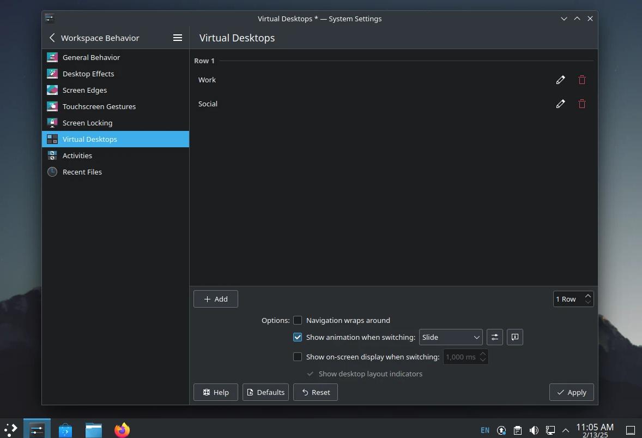This screenshot has width=642, height=438.
Task: Add a new virtual desktop
Action: click(x=215, y=299)
